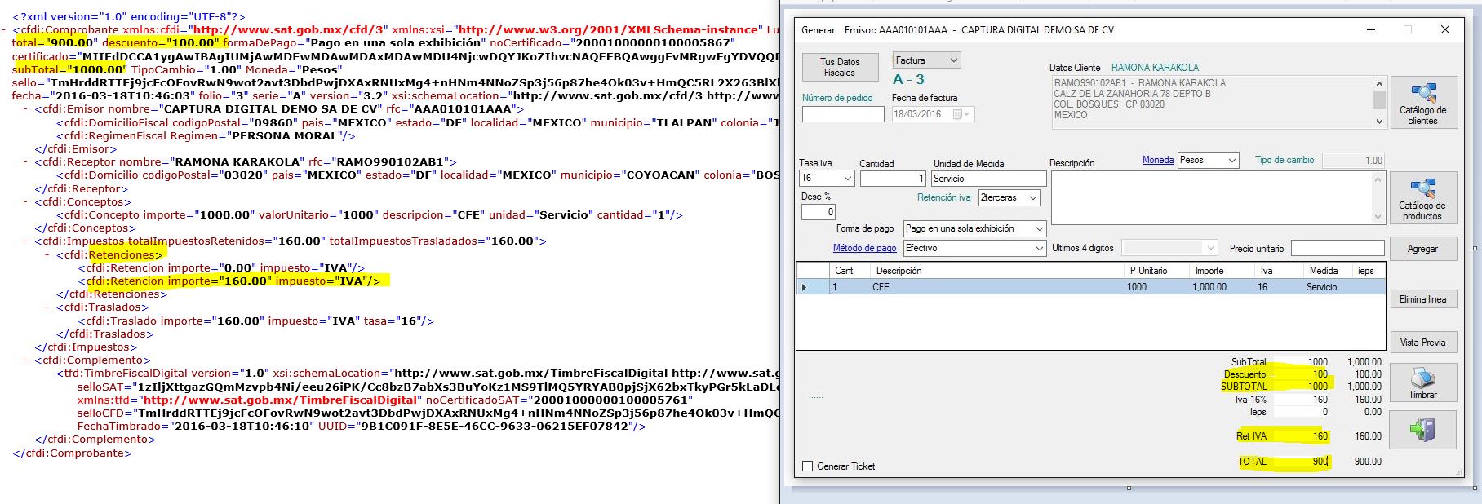The height and width of the screenshot is (504, 1482).
Task: Click the Unidad de Medida field
Action: click(989, 178)
